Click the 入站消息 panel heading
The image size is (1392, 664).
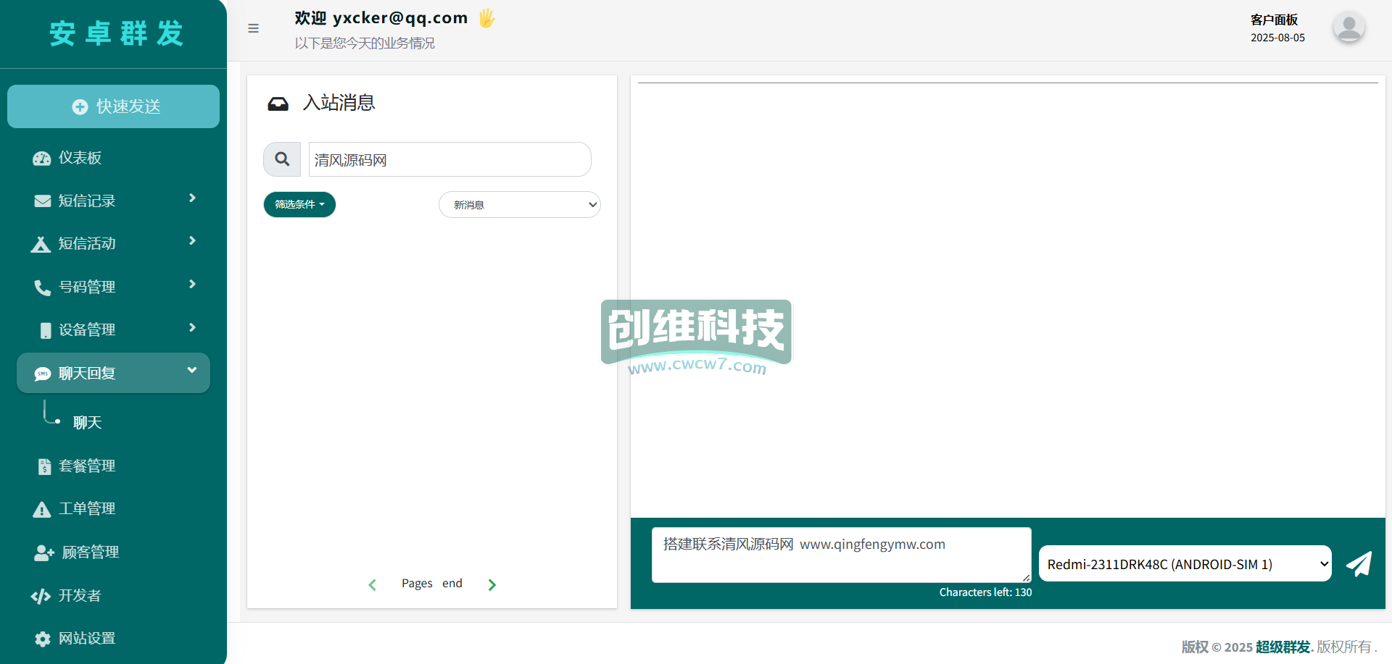[339, 103]
